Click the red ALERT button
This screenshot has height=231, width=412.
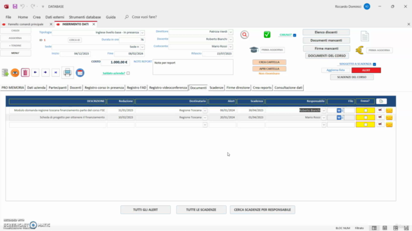coord(366,70)
